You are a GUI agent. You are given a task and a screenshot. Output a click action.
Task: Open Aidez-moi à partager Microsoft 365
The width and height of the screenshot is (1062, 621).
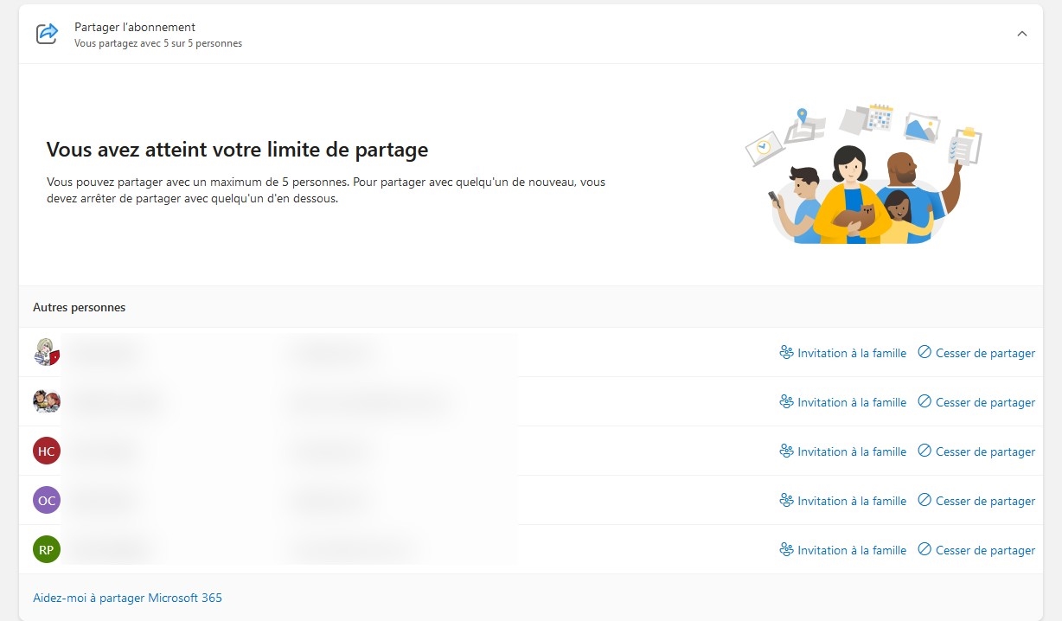[x=127, y=597]
